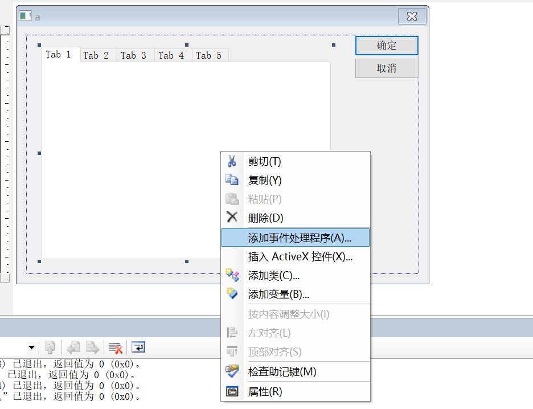Click the top-right resize handle of tab control
Screen dimensions: 533x409
(x=334, y=45)
